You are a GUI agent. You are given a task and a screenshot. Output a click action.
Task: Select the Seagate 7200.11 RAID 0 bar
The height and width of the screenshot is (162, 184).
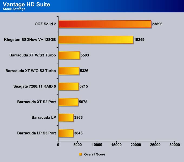(x=69, y=86)
